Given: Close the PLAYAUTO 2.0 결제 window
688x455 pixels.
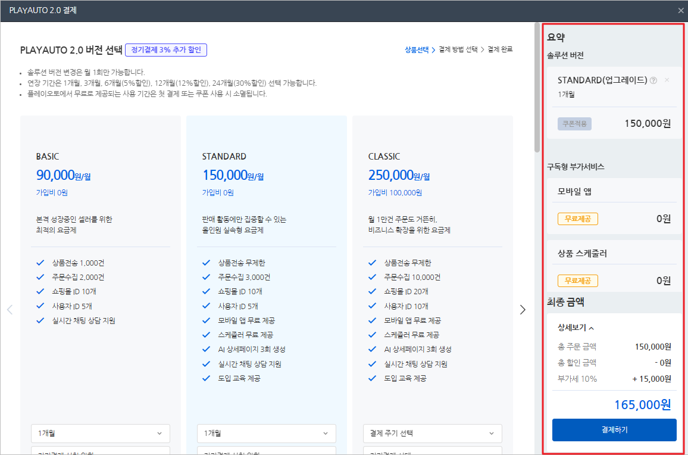Looking at the screenshot, I should tap(681, 10).
